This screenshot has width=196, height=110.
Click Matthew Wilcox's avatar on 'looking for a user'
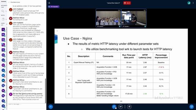coord(11,18)
